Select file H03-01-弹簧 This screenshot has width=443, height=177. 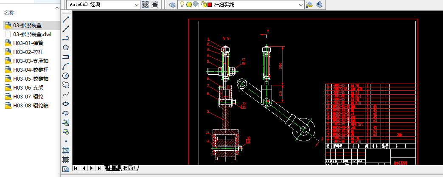pos(28,43)
